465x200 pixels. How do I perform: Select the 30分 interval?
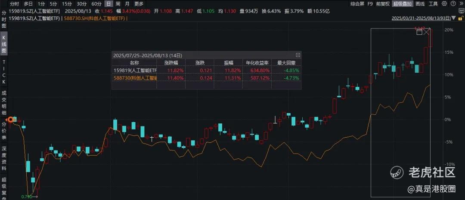point(81,4)
